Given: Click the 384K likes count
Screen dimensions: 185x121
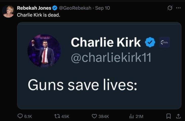Looking at the screenshot, I should point(103,116).
